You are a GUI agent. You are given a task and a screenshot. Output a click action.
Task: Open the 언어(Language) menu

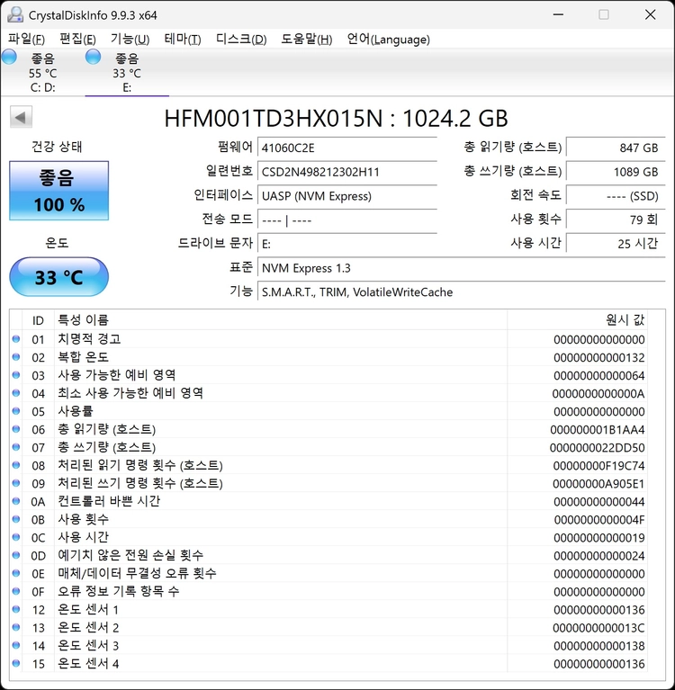pyautogui.click(x=389, y=40)
